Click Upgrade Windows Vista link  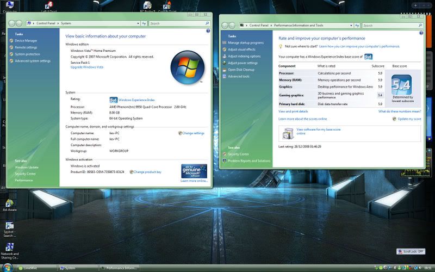pos(87,67)
